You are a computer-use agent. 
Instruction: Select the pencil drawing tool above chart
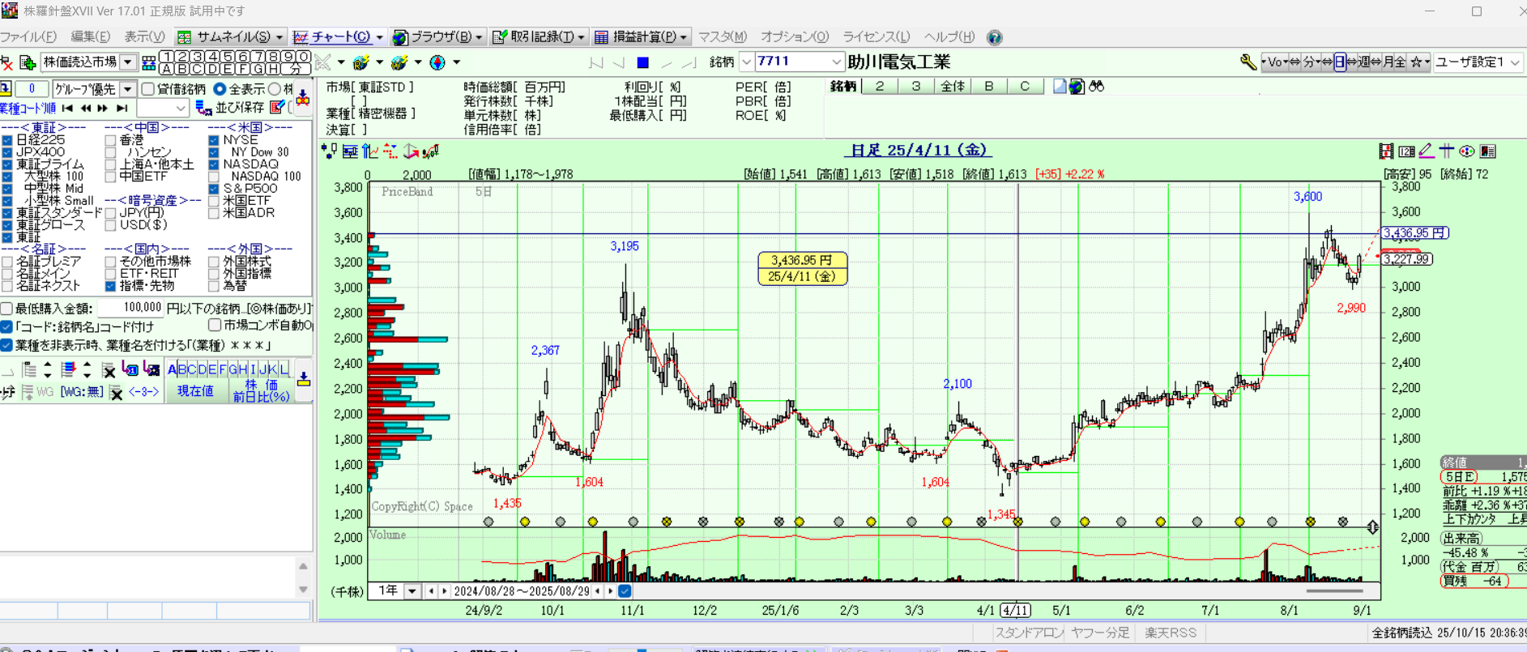tap(1427, 151)
